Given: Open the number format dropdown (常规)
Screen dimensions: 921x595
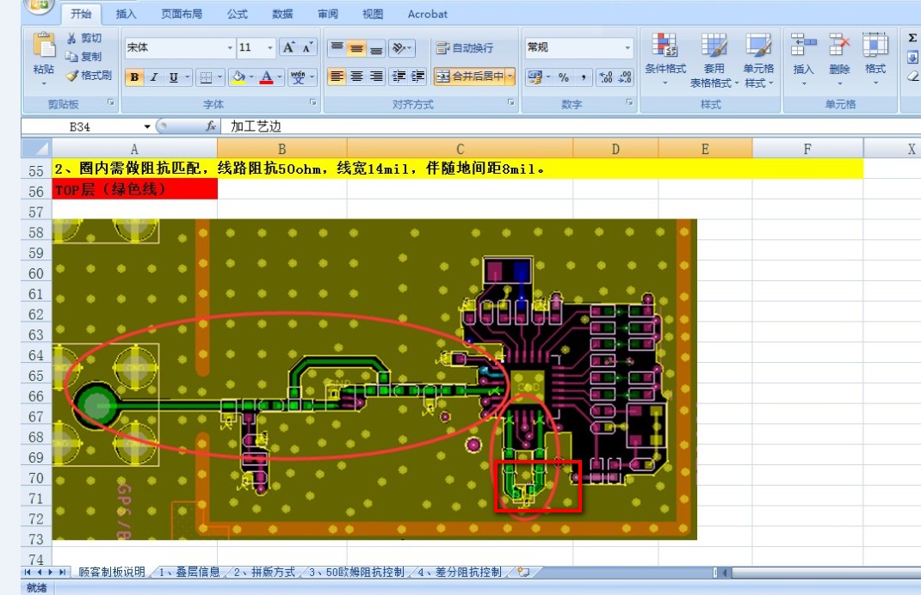Looking at the screenshot, I should tap(627, 47).
